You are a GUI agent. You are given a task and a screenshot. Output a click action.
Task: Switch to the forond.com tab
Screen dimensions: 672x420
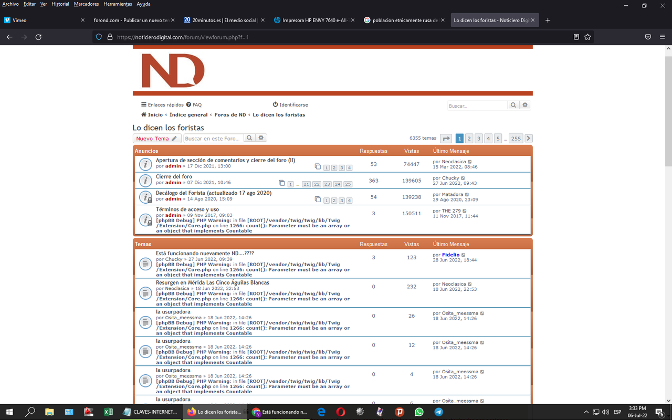point(134,20)
